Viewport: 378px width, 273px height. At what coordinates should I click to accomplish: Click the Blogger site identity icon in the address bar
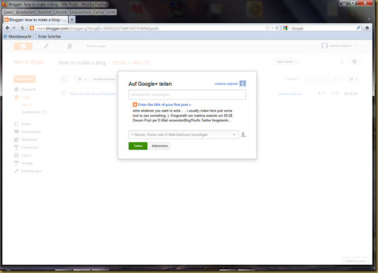pyautogui.click(x=31, y=28)
